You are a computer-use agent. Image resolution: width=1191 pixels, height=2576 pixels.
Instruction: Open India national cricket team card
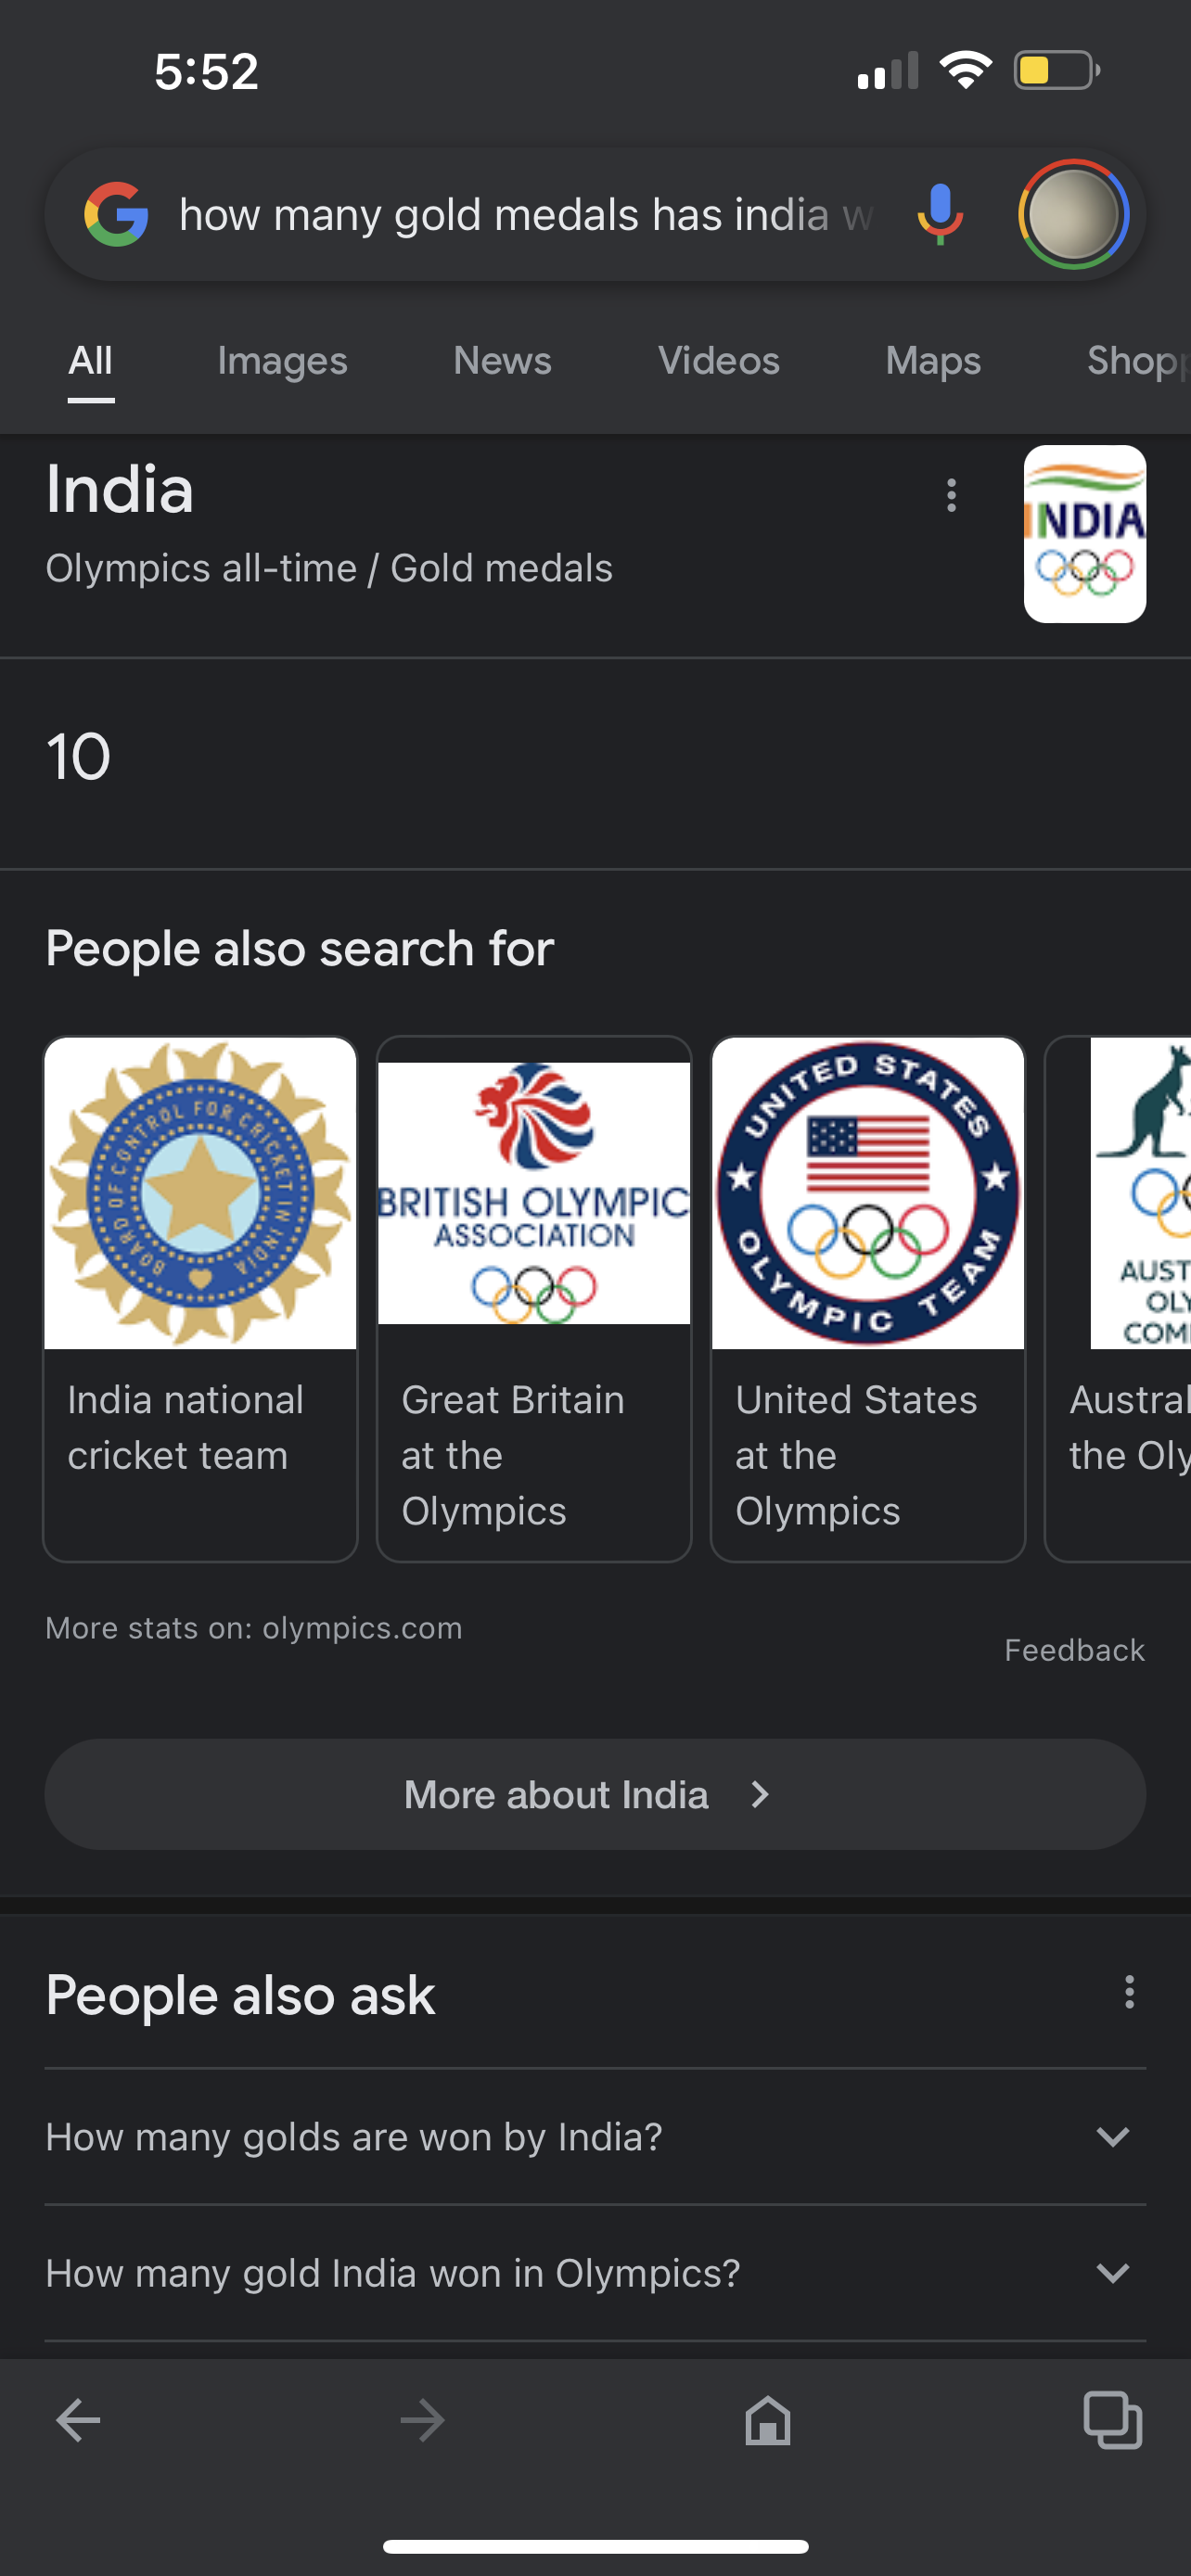[x=200, y=1299]
